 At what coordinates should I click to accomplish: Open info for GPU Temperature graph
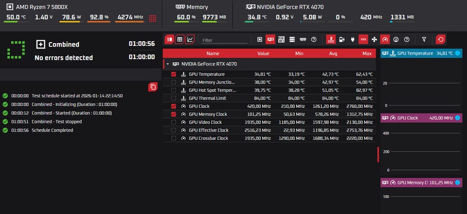pyautogui.click(x=457, y=53)
